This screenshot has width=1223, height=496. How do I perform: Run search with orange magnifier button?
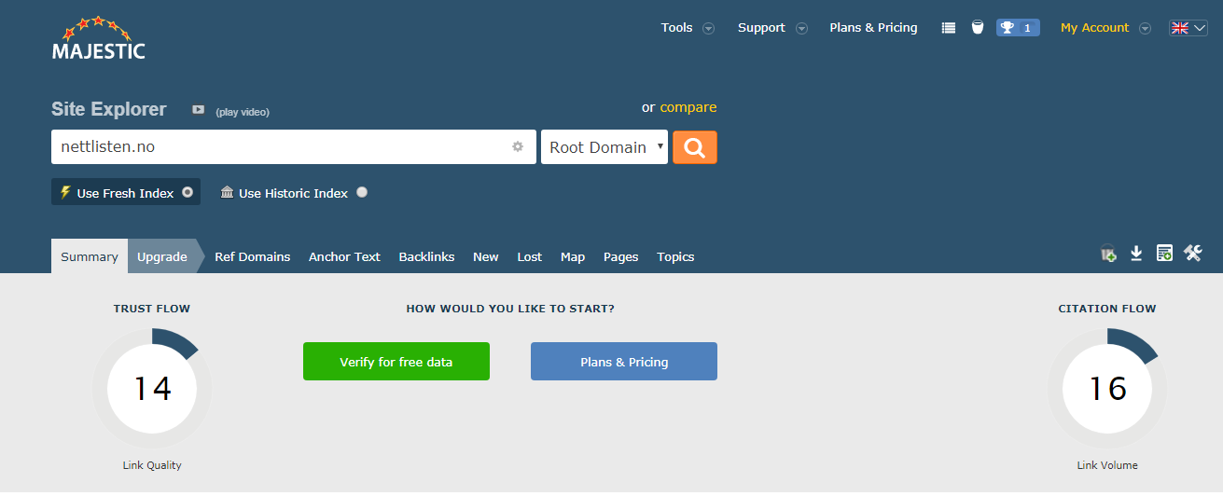click(695, 147)
